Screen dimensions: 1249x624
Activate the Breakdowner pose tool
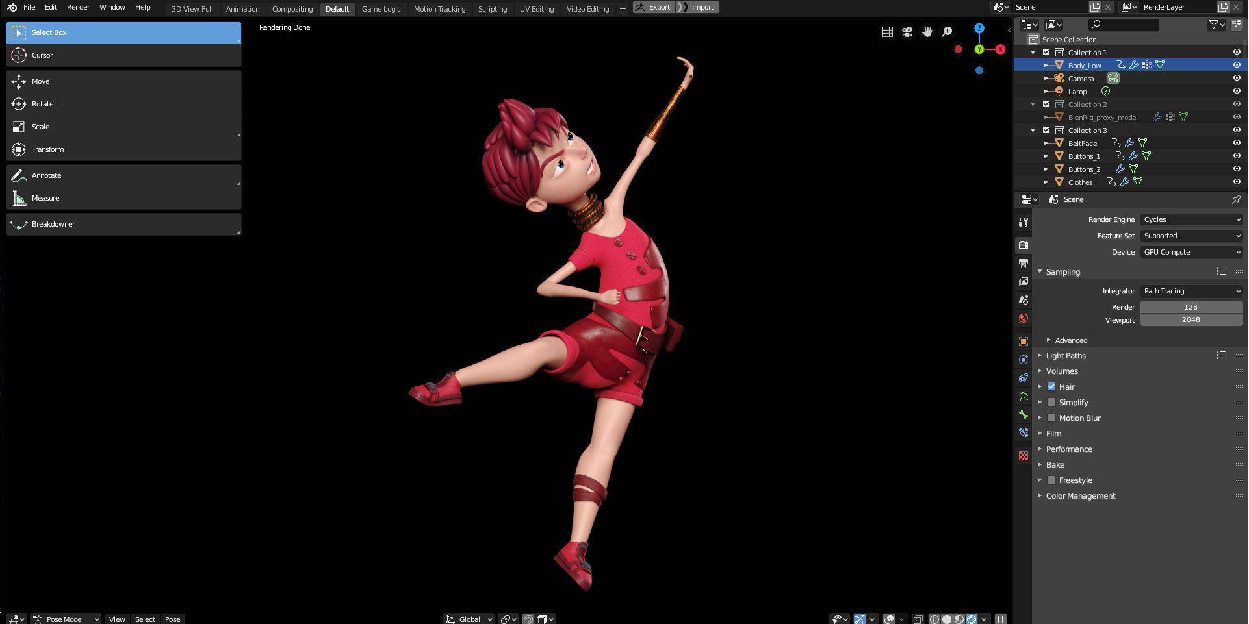click(x=123, y=224)
